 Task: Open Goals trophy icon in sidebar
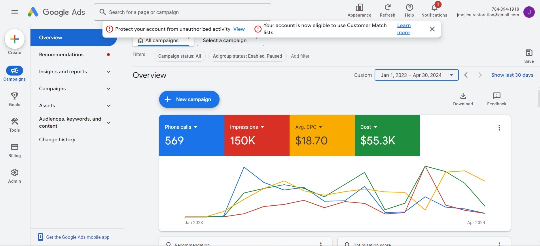(15, 96)
